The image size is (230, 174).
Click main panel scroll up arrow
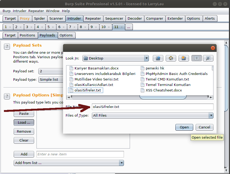[226, 43]
